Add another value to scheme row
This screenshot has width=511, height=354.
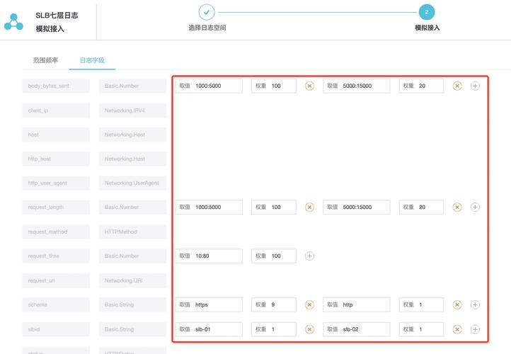[x=475, y=304]
